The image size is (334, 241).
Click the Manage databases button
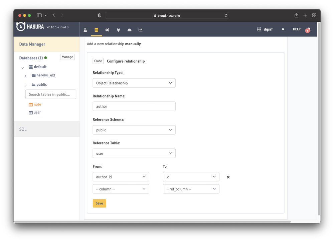(67, 57)
